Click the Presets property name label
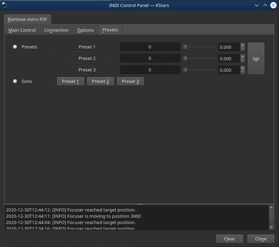The image size is (279, 247). click(37, 47)
